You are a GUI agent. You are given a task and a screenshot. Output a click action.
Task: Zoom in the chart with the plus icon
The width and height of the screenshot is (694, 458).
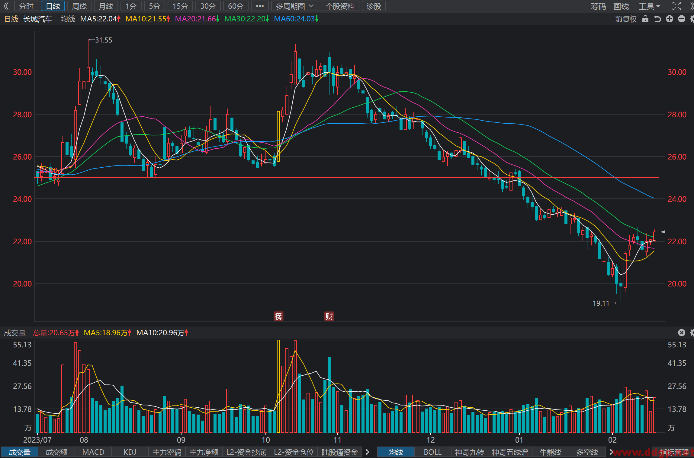[670, 19]
